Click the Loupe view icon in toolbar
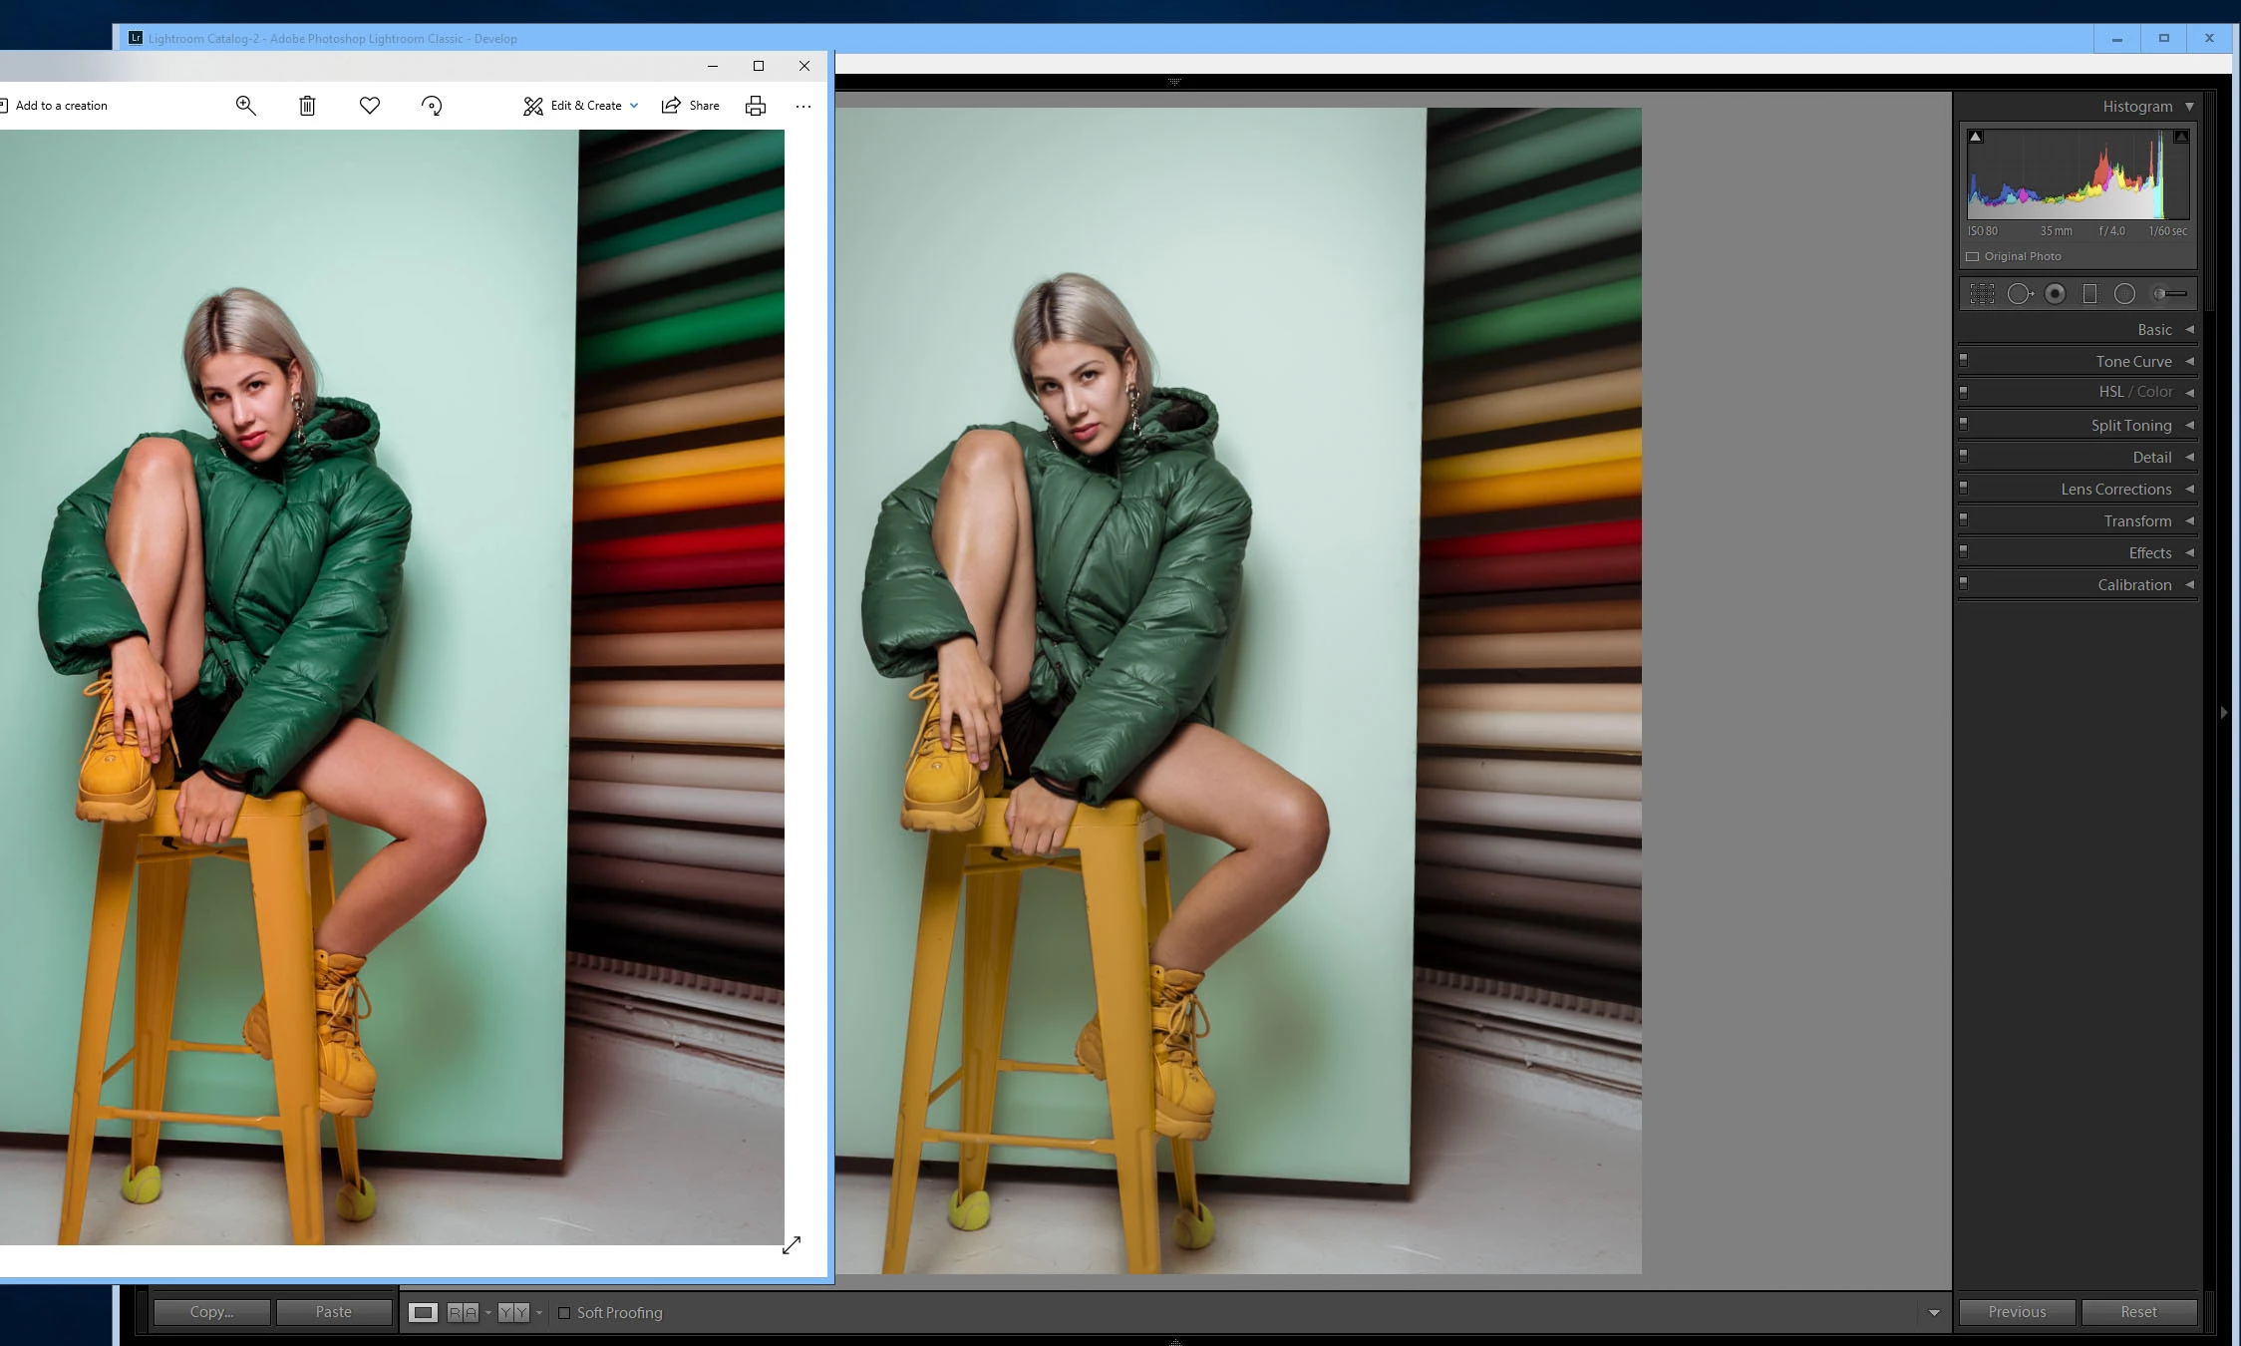The image size is (2241, 1346). [423, 1312]
